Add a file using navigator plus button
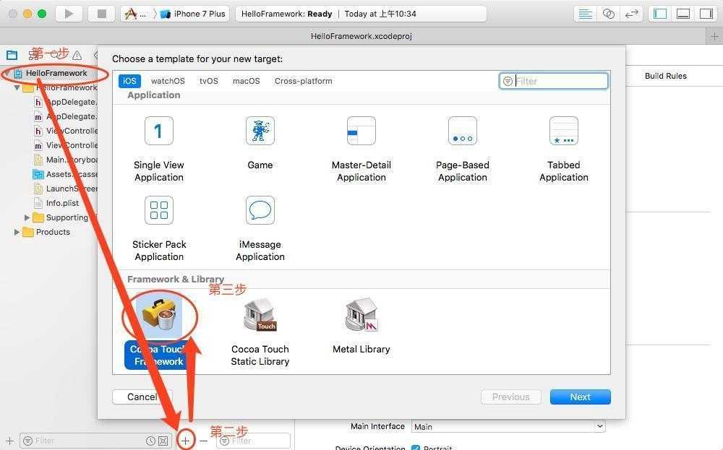The height and width of the screenshot is (450, 723). pyautogui.click(x=9, y=441)
